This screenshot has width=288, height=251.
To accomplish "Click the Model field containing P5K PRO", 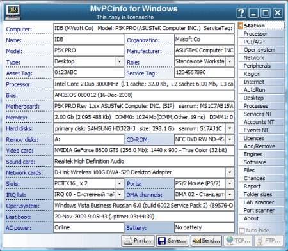I will click(x=88, y=50).
